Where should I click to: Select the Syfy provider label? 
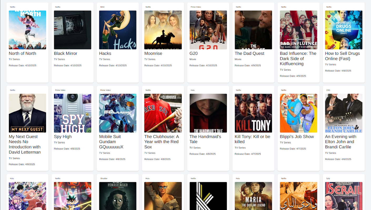point(328,178)
